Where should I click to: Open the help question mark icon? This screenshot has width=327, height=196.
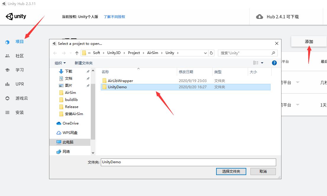(274, 63)
